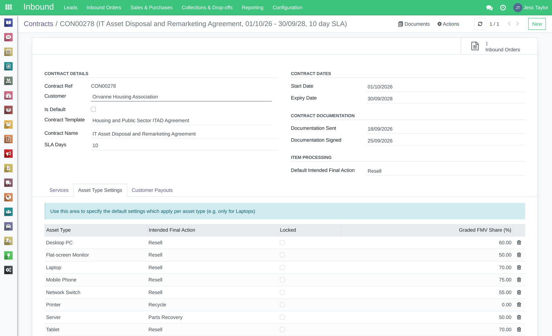This screenshot has width=552, height=336.
Task: Go back to Contracts breadcrumb
Action: click(x=39, y=24)
